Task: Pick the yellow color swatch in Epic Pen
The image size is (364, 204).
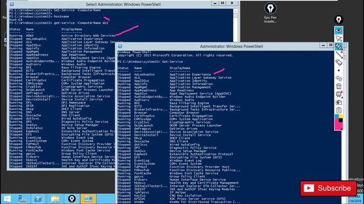Action: (x=341, y=116)
